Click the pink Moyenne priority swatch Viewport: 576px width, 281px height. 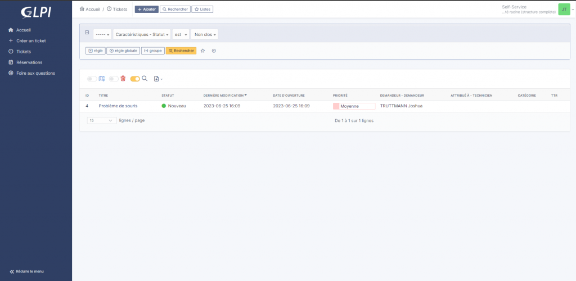(x=336, y=106)
